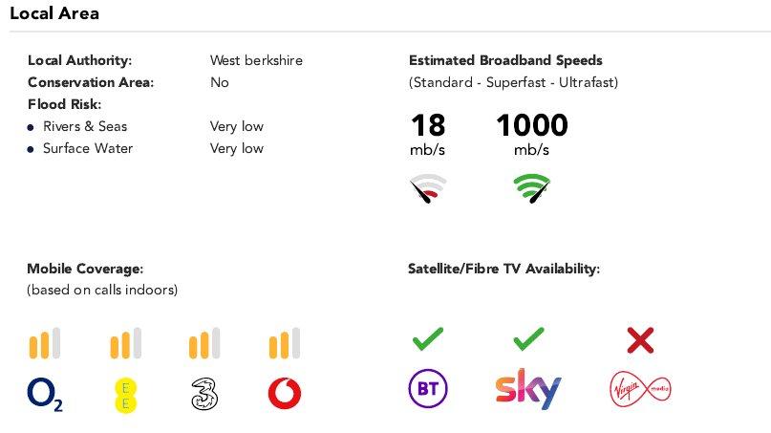Viewport: 771px width, 433px height.
Task: Click the 1000 mb/s speed figure
Action: [532, 135]
